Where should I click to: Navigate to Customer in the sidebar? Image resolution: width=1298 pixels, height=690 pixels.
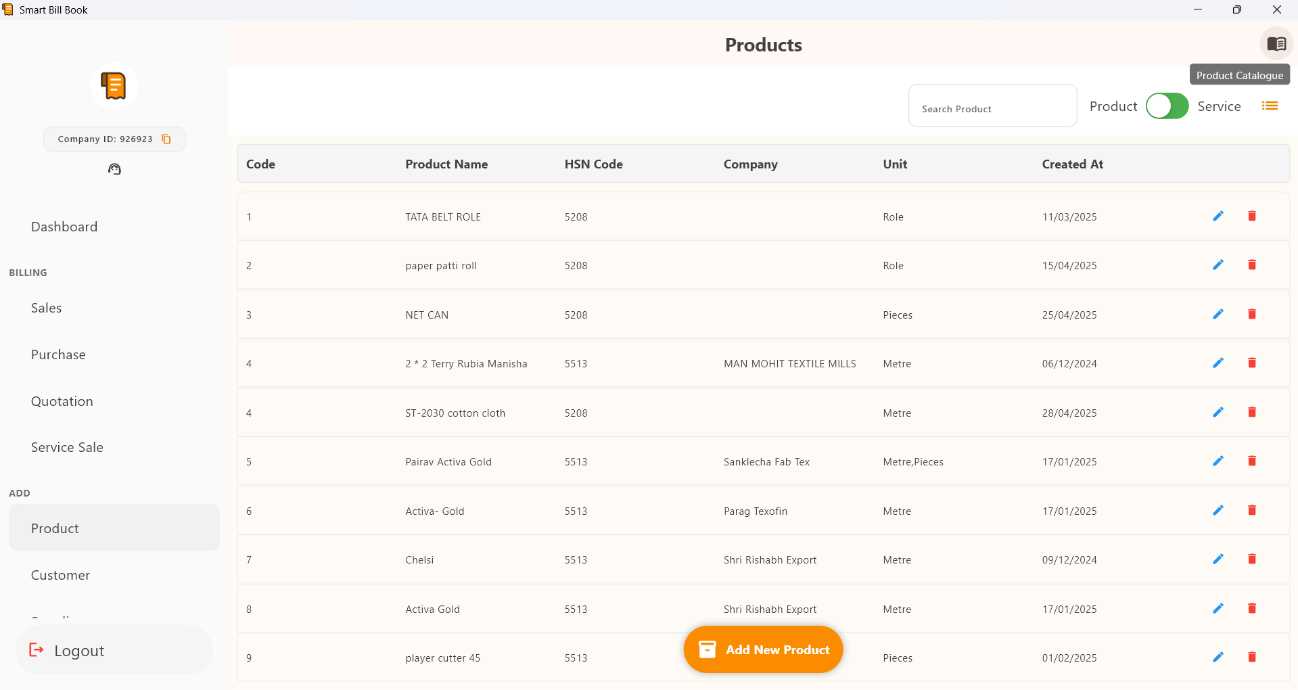60,575
